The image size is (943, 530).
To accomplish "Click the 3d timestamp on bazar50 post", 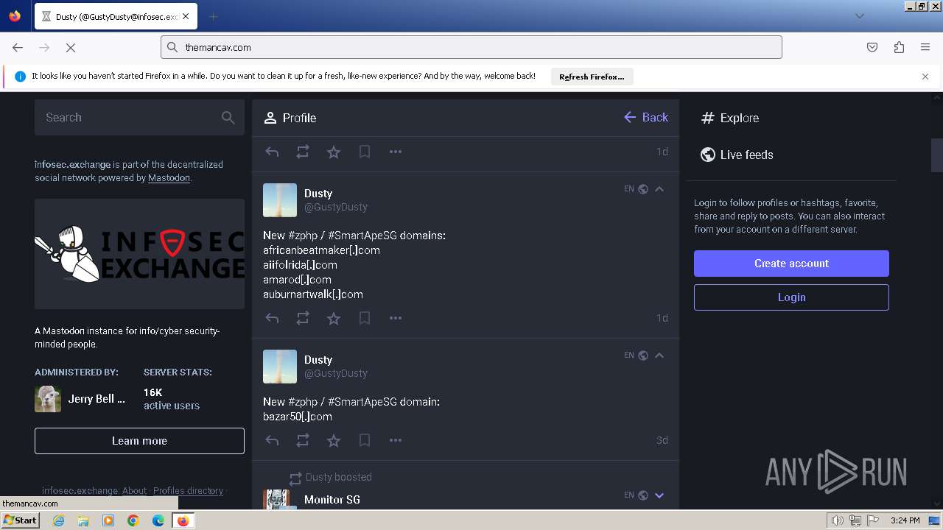I will [x=662, y=440].
